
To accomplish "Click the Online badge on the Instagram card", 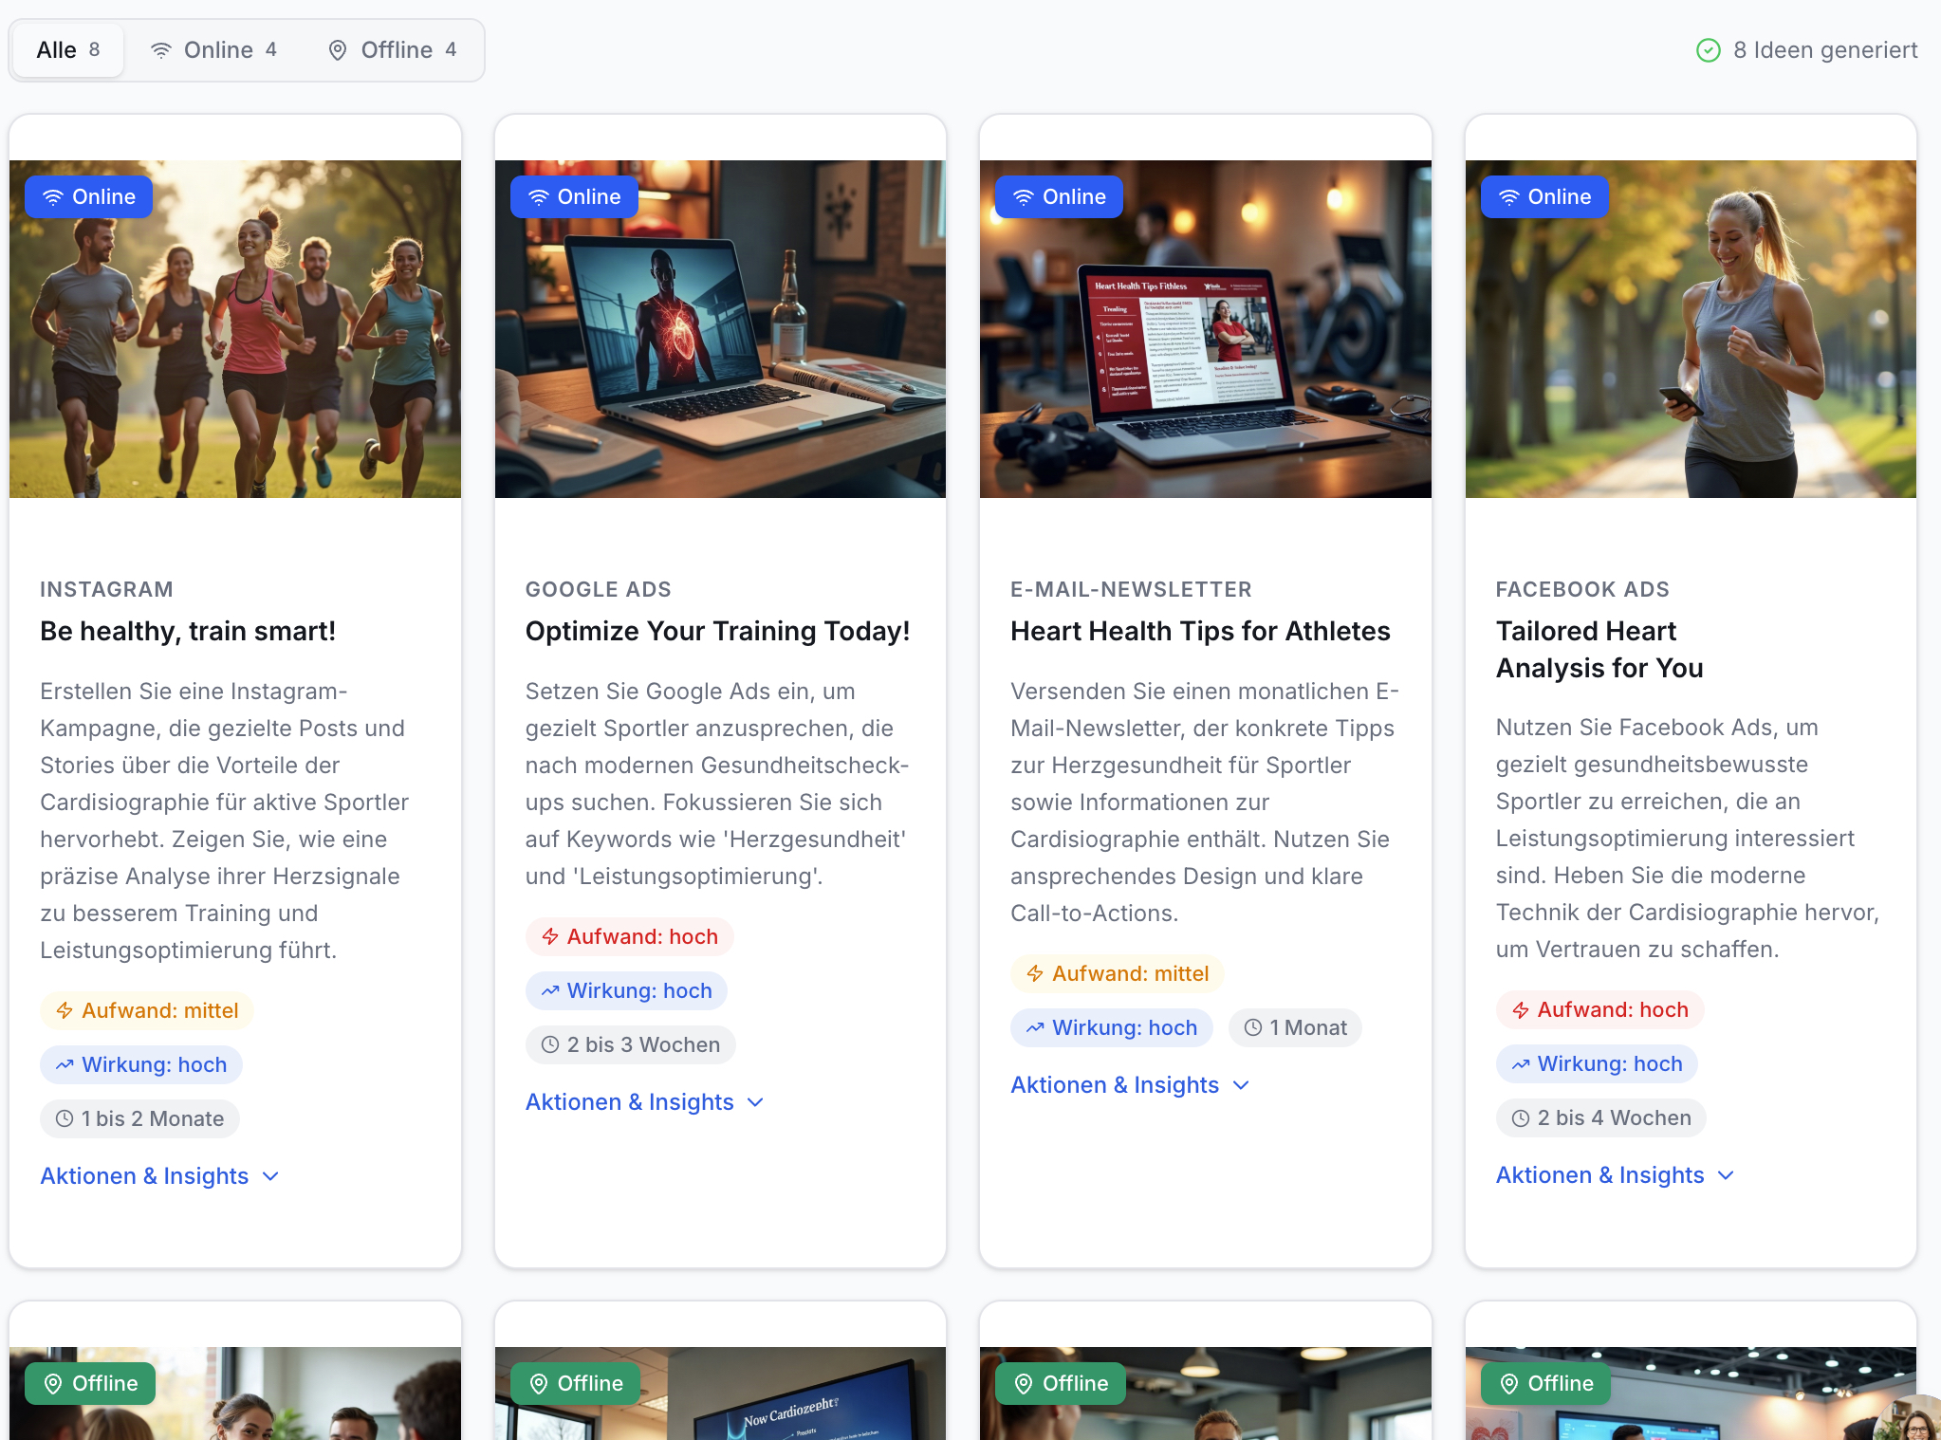I will pyautogui.click(x=88, y=196).
